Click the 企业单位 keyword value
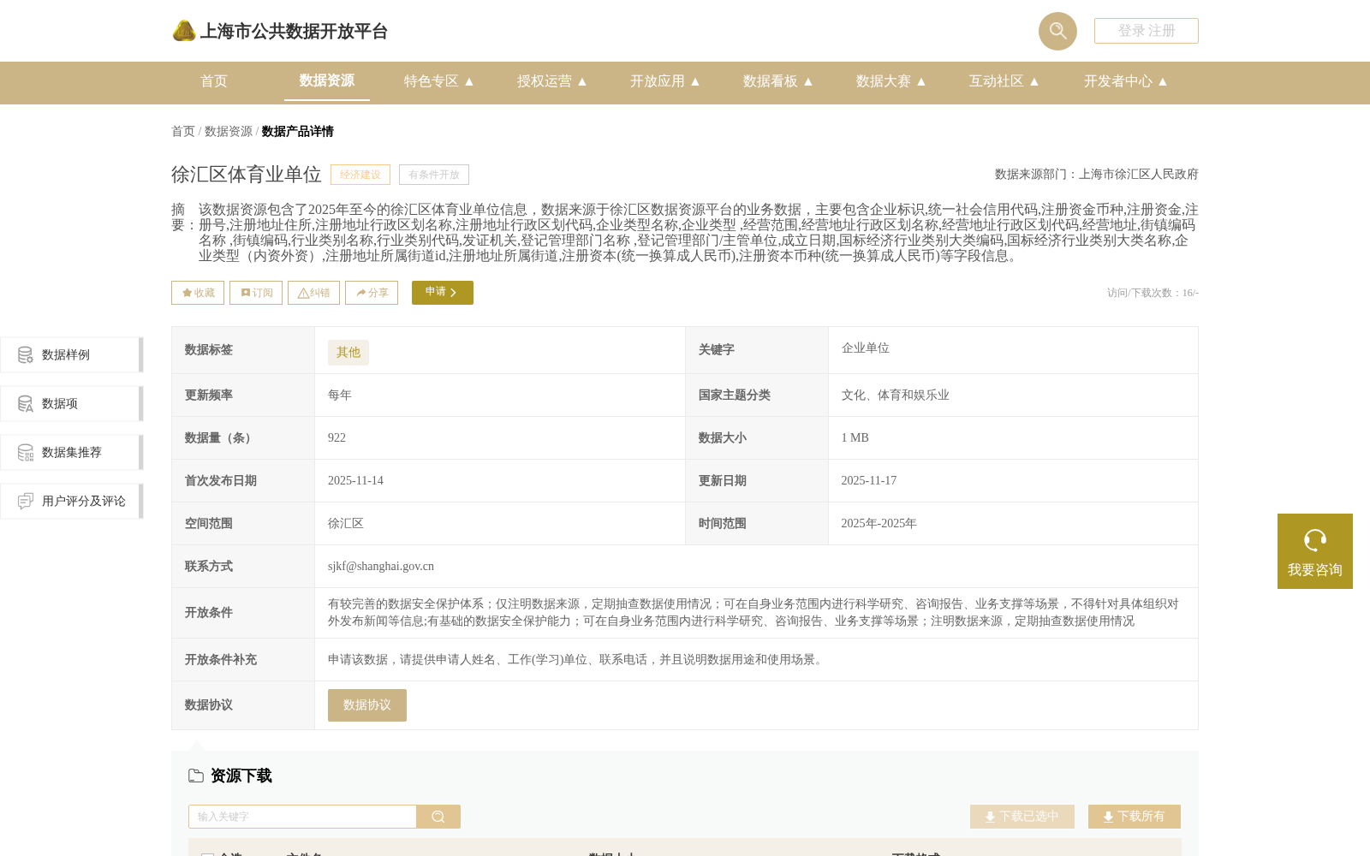This screenshot has width=1370, height=856. tap(866, 348)
